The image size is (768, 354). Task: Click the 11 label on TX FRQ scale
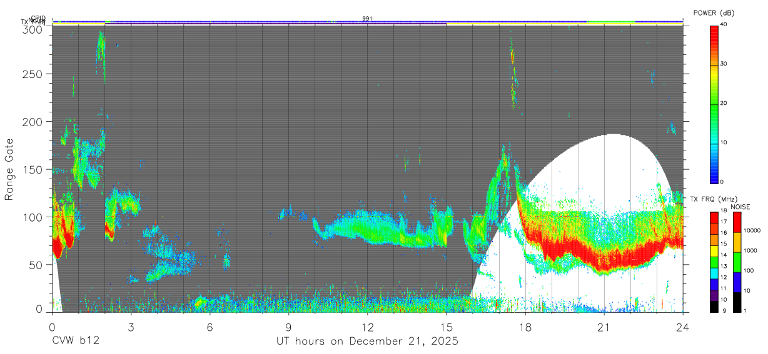pos(724,288)
